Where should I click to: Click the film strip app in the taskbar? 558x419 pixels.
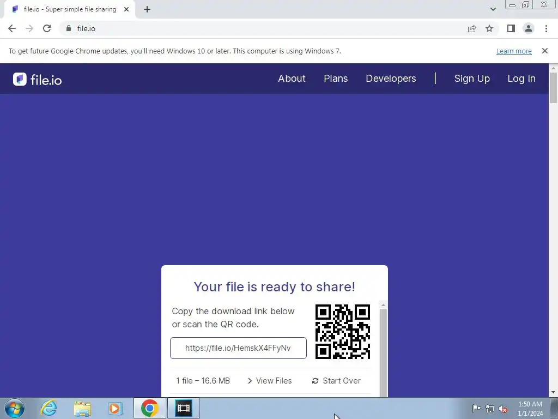(184, 408)
